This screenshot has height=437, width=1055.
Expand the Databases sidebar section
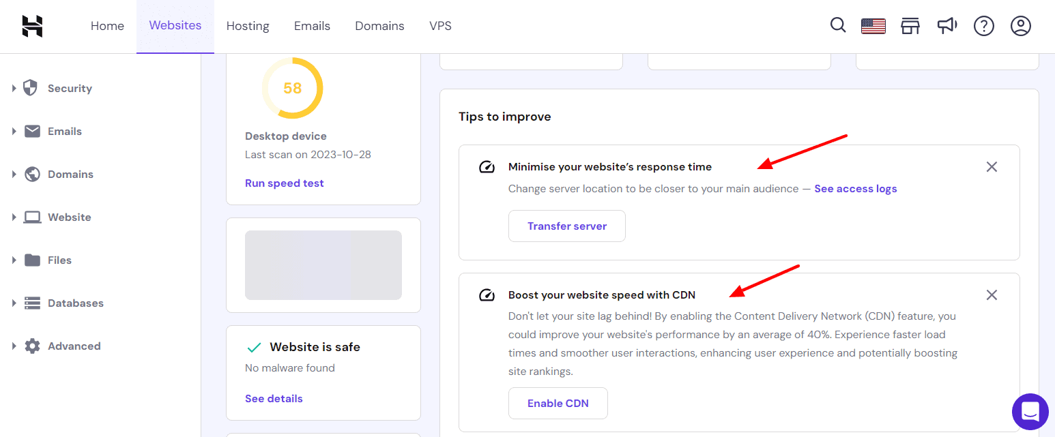[75, 303]
